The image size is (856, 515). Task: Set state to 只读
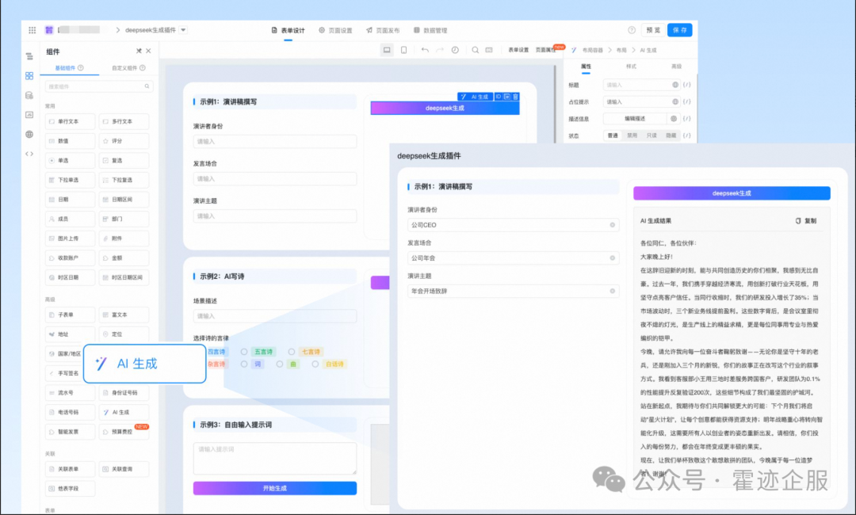[x=652, y=135]
